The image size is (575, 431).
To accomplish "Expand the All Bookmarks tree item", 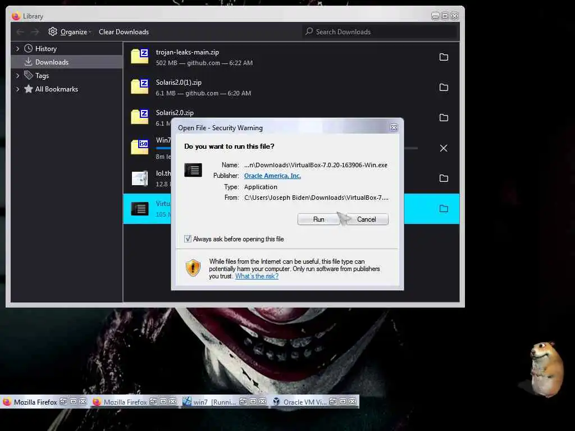I will tap(17, 89).
